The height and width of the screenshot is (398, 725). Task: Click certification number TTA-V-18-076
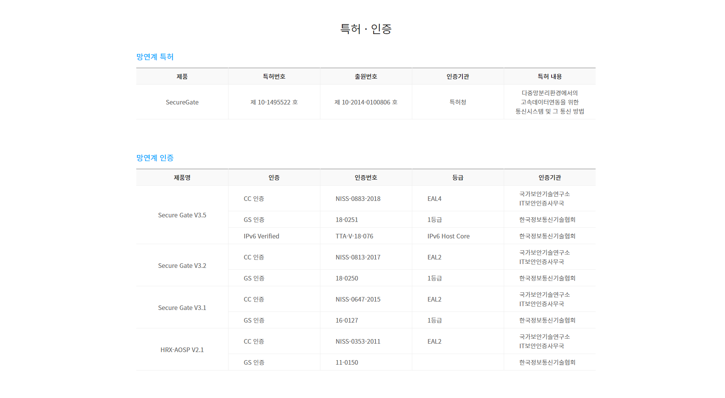354,236
